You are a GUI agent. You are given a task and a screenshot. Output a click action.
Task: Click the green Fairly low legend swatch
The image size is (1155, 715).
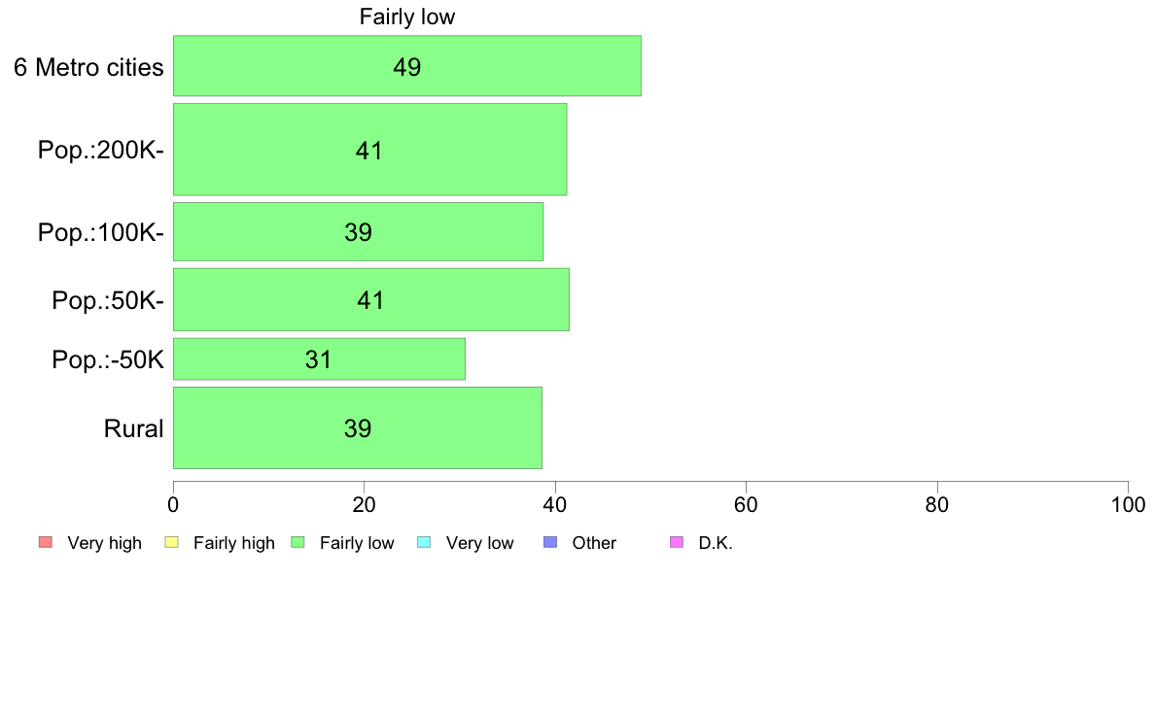(x=298, y=543)
